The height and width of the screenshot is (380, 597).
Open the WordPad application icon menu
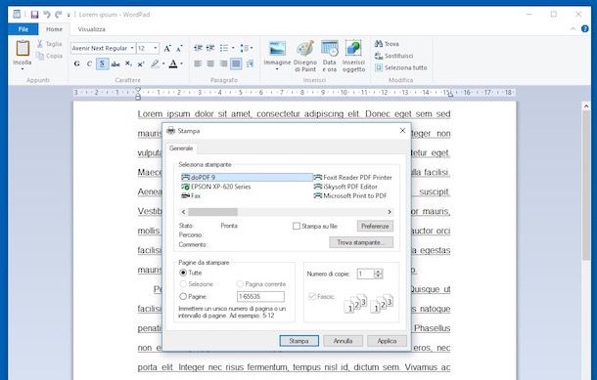pyautogui.click(x=17, y=15)
